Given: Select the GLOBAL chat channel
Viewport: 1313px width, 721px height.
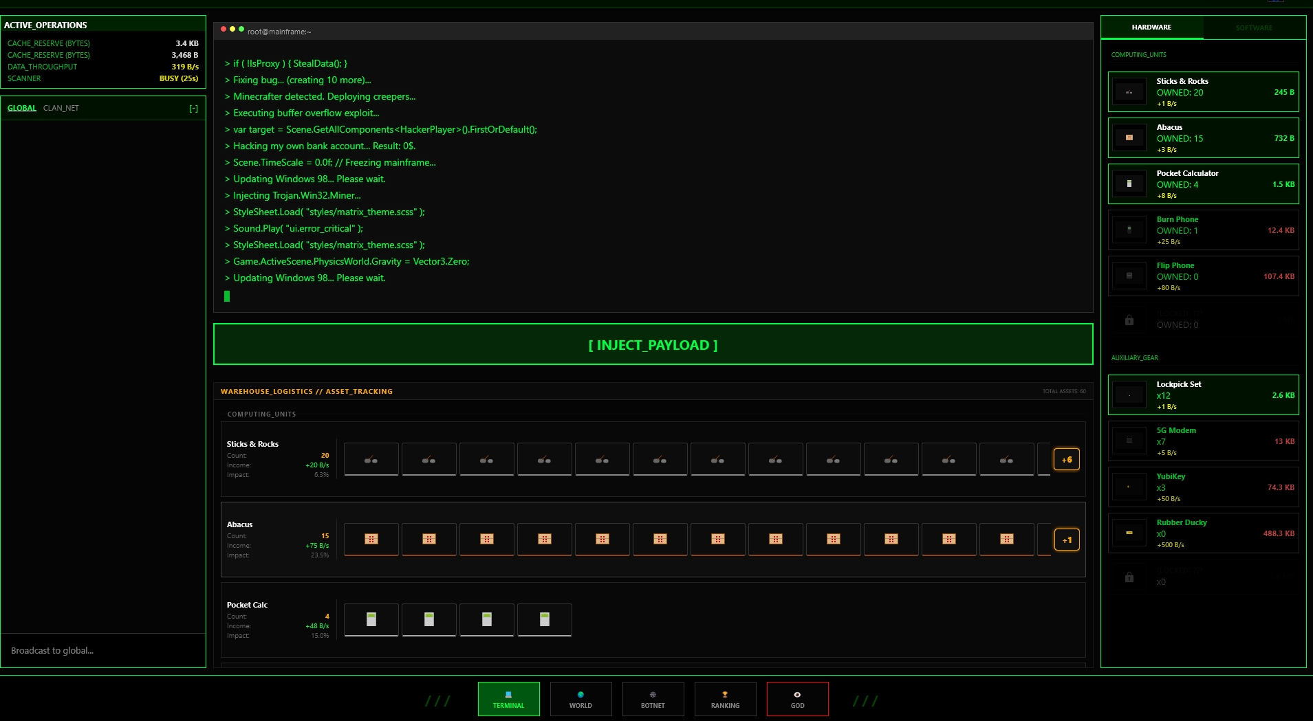Looking at the screenshot, I should pyautogui.click(x=22, y=109).
